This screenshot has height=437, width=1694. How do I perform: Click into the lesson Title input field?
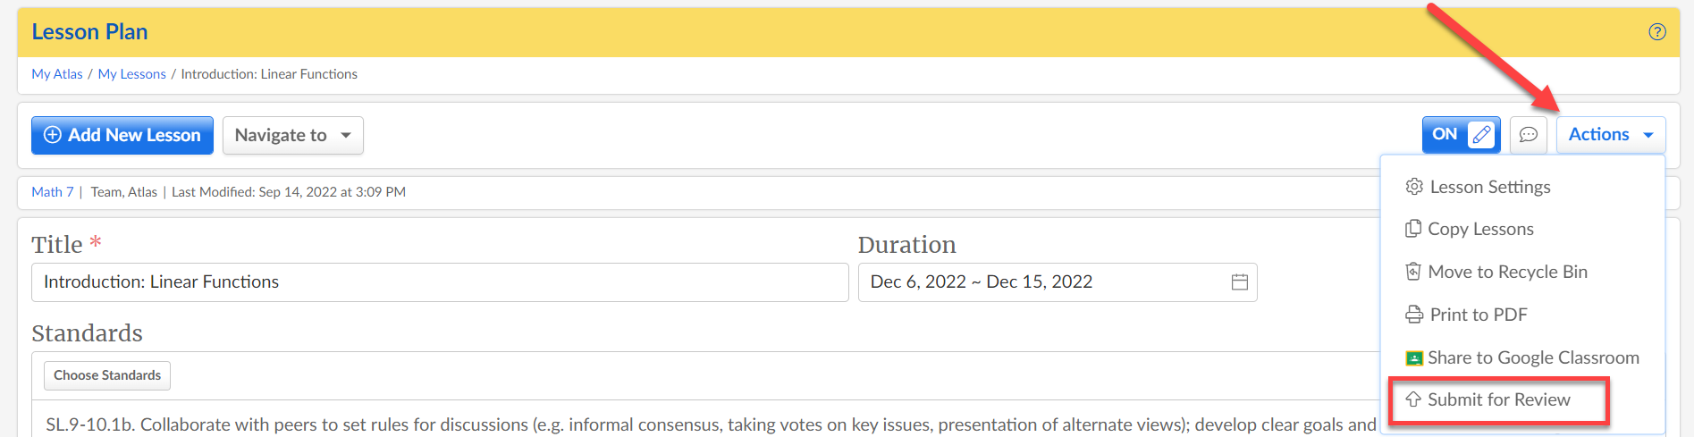point(440,282)
